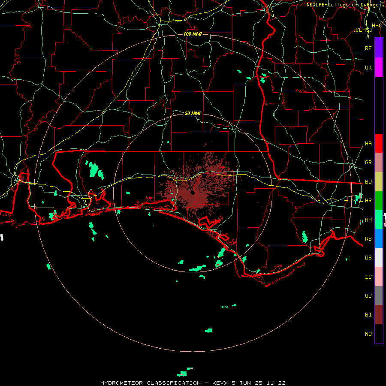Click the GR legend label

tap(368, 163)
